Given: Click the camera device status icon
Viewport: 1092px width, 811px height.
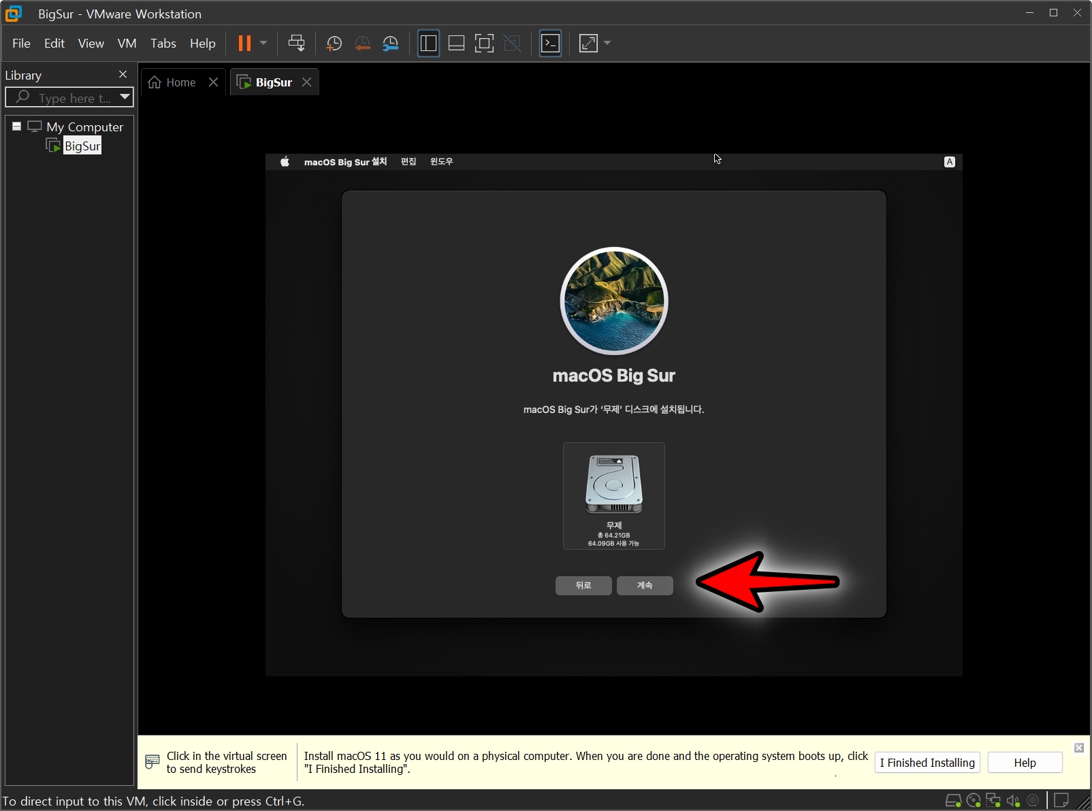Looking at the screenshot, I should point(1033,801).
